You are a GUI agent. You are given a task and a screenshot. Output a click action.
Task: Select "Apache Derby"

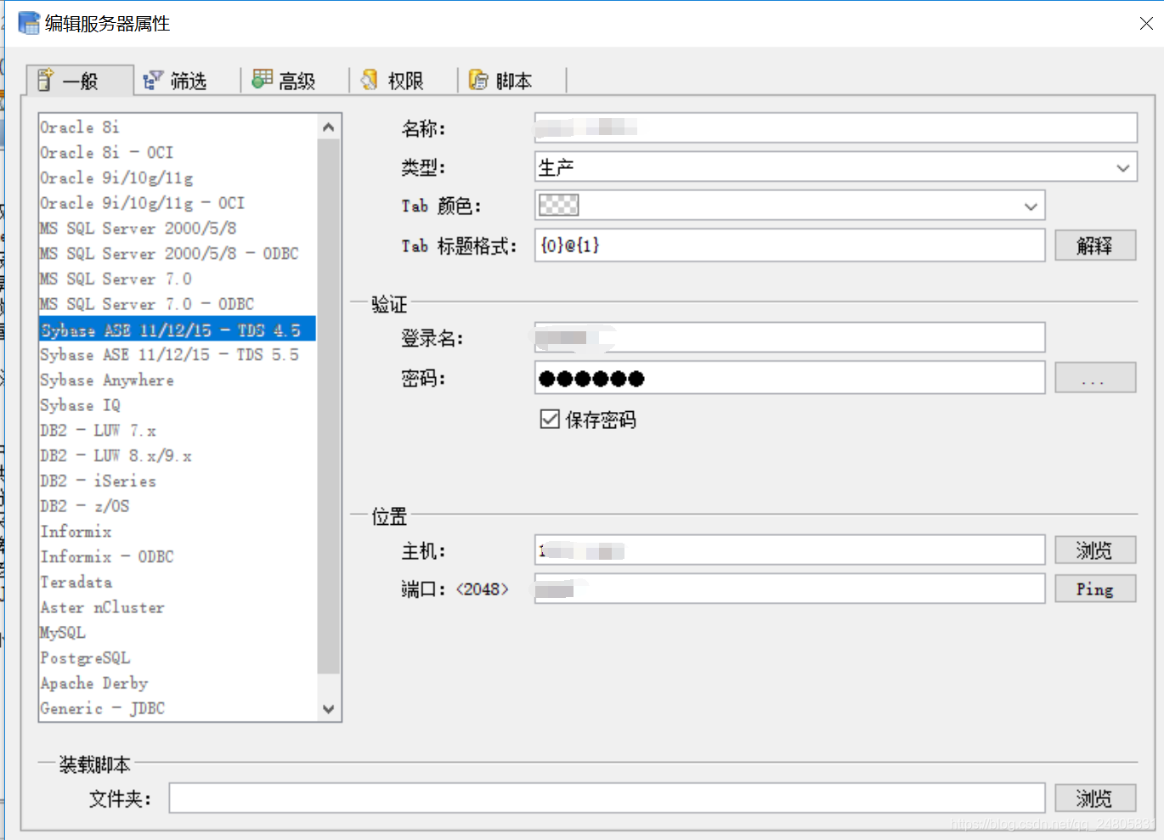point(178,683)
